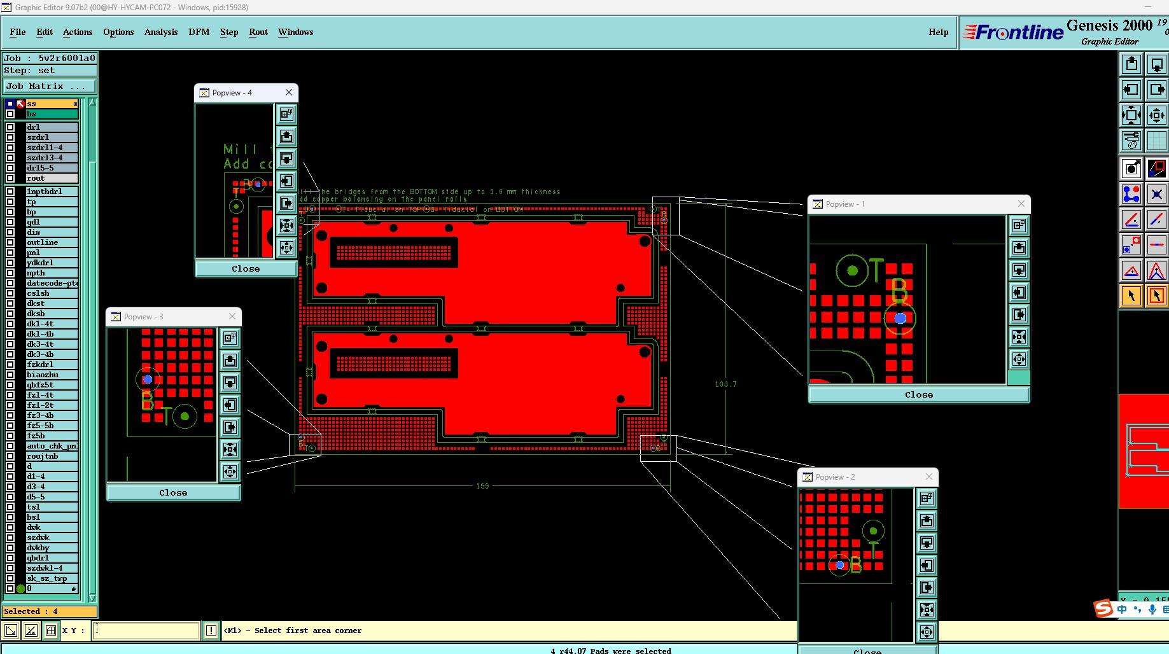Pan view up with main toolbar arrow
This screenshot has height=654, width=1169.
pyautogui.click(x=1131, y=64)
